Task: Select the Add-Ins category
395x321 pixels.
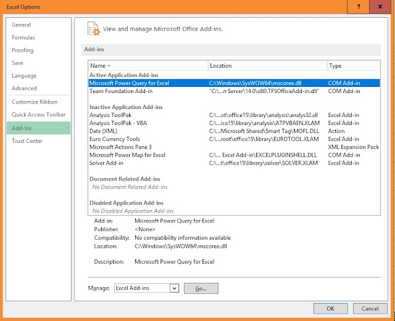Action: [38, 128]
